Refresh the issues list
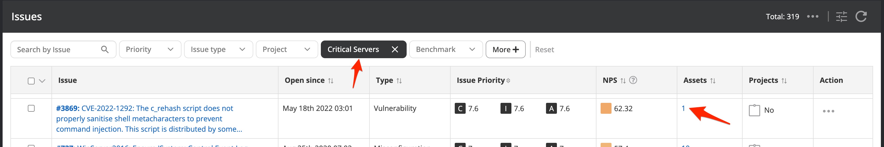 861,16
